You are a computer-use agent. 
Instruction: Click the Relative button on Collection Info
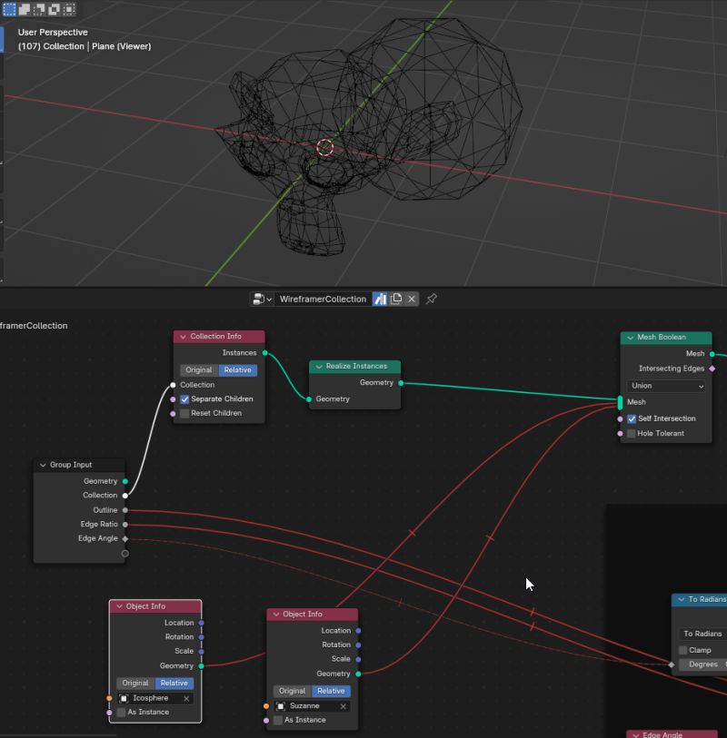237,369
